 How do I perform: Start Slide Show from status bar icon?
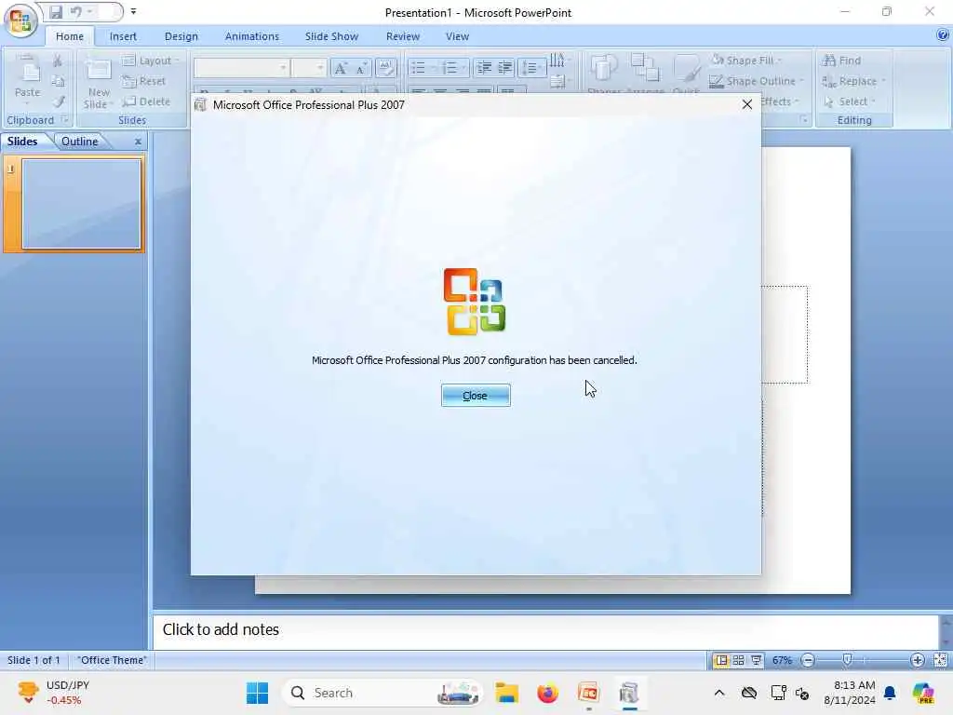[x=756, y=660]
